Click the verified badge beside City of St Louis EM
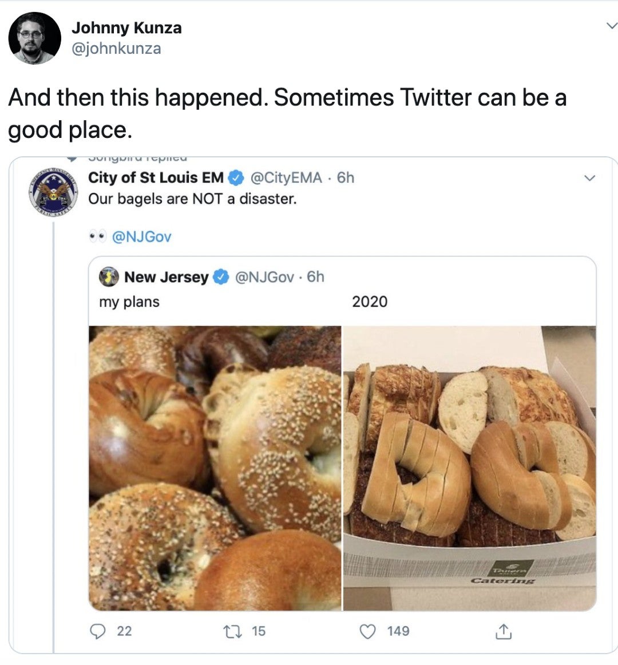The width and height of the screenshot is (618, 665). click(236, 178)
